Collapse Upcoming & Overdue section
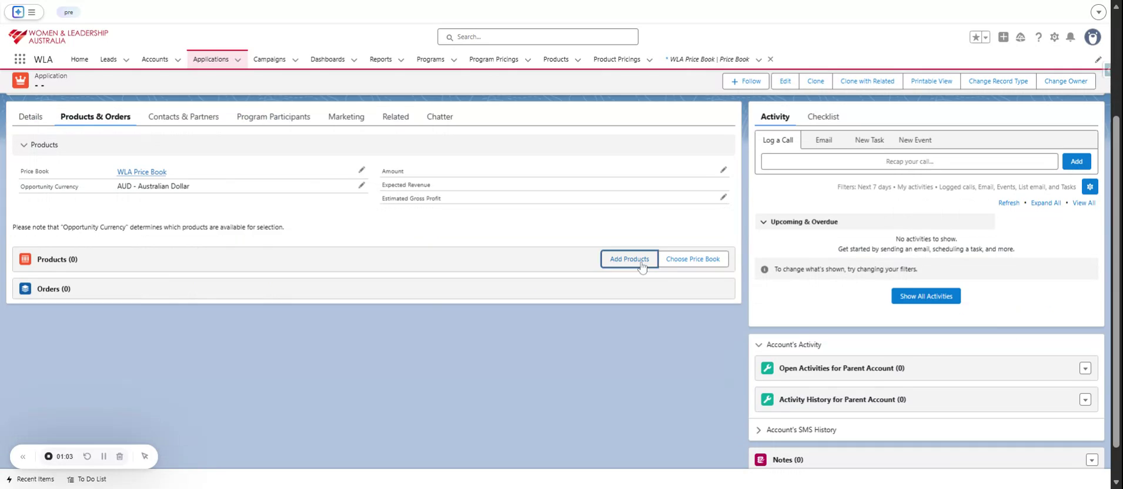1123x489 pixels. click(764, 222)
